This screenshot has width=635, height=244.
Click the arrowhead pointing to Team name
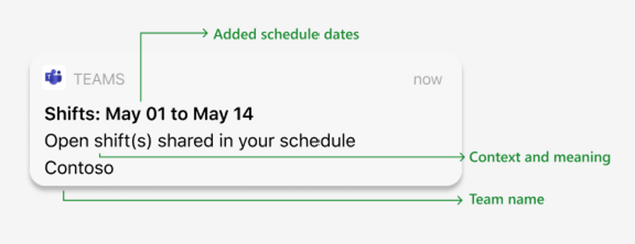point(459,200)
